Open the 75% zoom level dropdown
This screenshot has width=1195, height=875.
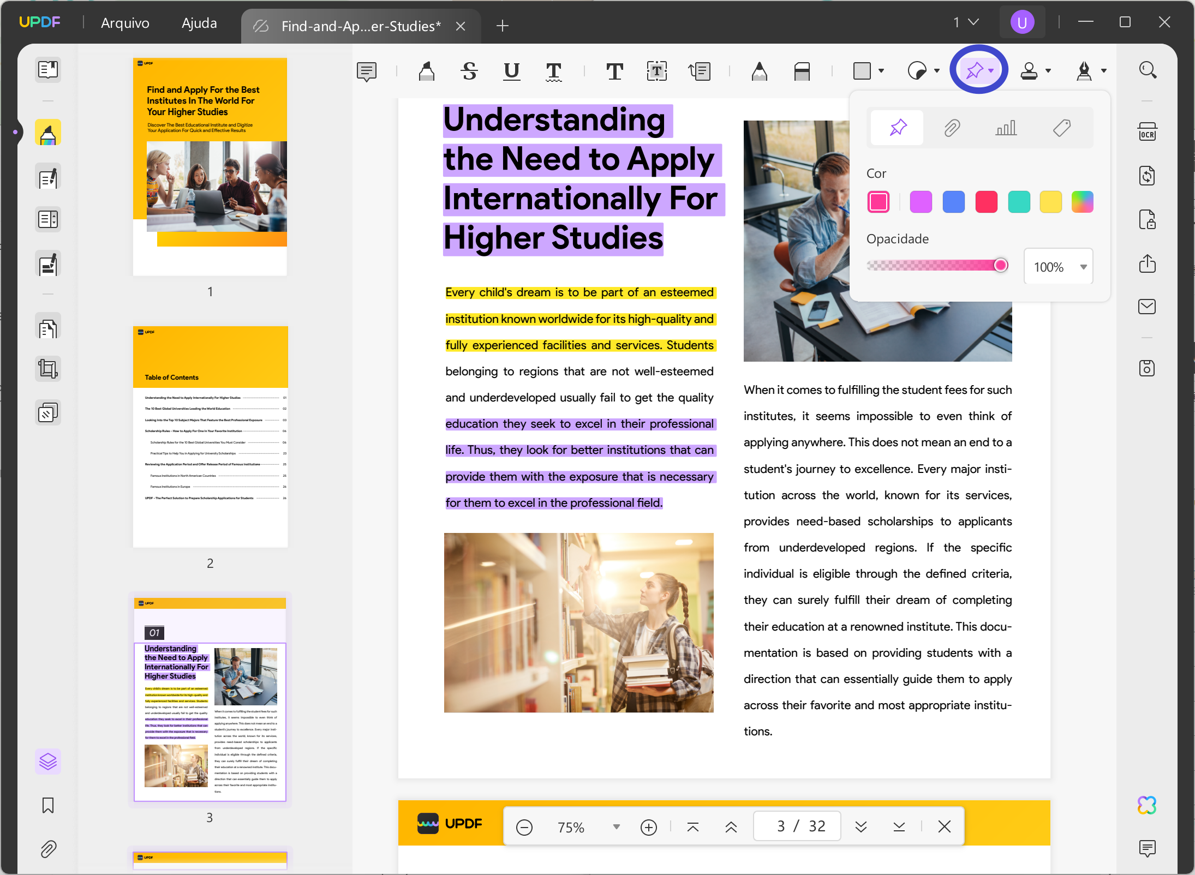point(616,827)
